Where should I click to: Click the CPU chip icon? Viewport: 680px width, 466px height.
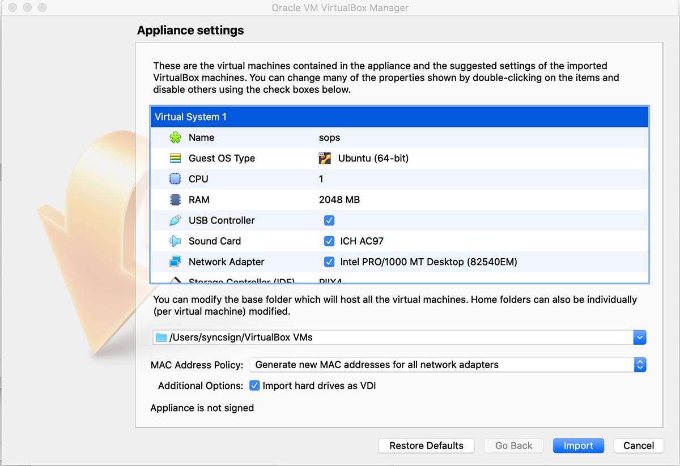[175, 179]
